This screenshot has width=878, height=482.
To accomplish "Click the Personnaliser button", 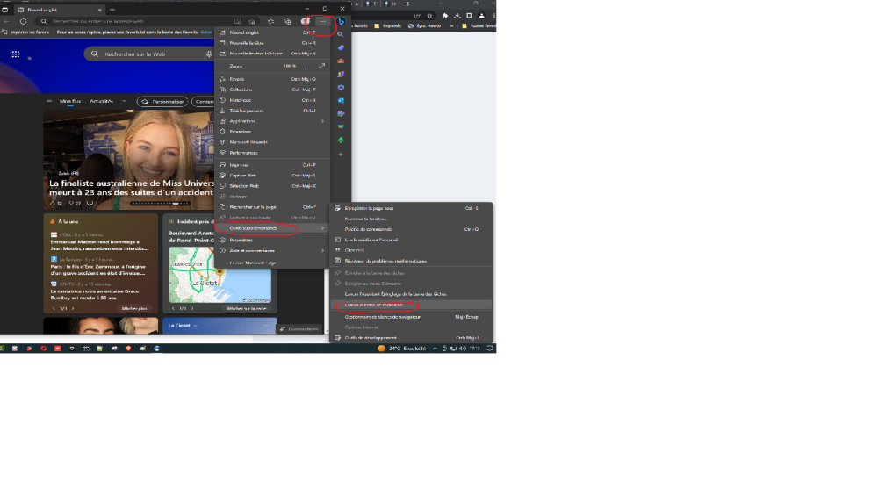I will (162, 101).
